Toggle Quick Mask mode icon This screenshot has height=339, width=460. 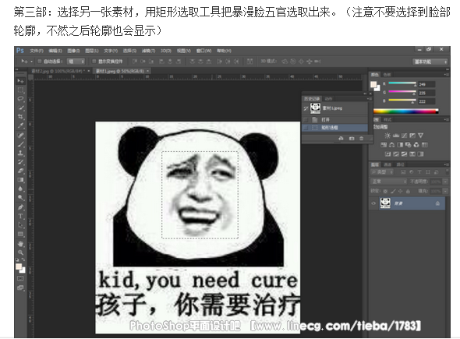pyautogui.click(x=20, y=278)
